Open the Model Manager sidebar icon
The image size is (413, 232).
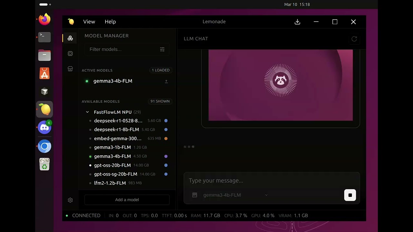click(x=70, y=38)
